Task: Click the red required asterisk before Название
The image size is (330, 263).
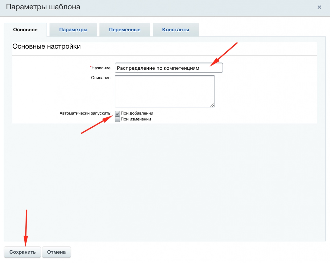Action: tap(90, 67)
